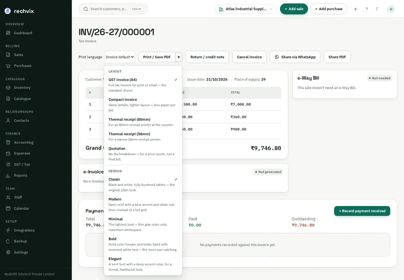
Task: Choose Quotation layout option
Action: tap(143, 154)
